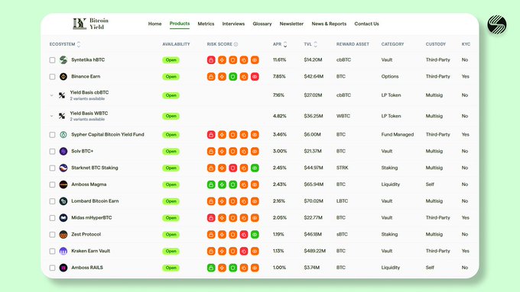
Task: Check the Zest Protocol checkbox
Action: 53,235
